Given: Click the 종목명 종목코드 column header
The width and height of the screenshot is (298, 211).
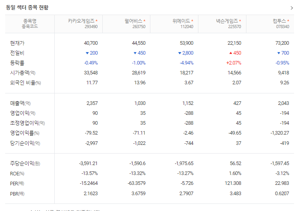Looking at the screenshot, I should 30,24.
